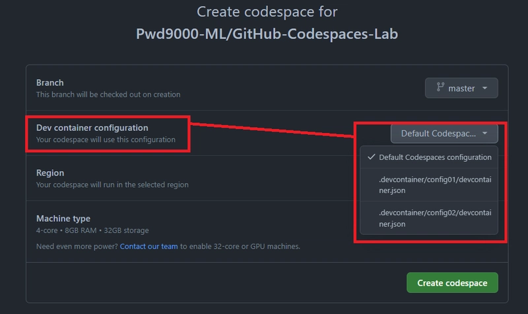Click the 'This branch will be checked out' description
Image resolution: width=528 pixels, height=314 pixels.
click(x=108, y=95)
